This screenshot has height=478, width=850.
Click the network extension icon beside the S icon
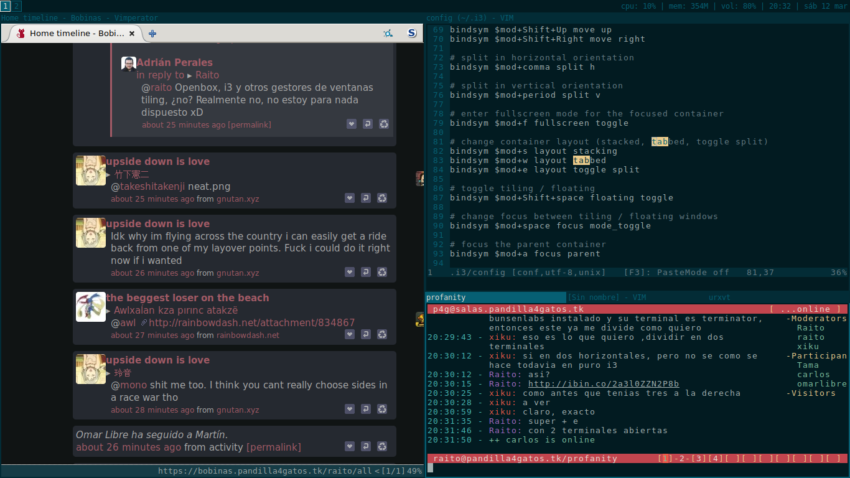pos(388,34)
